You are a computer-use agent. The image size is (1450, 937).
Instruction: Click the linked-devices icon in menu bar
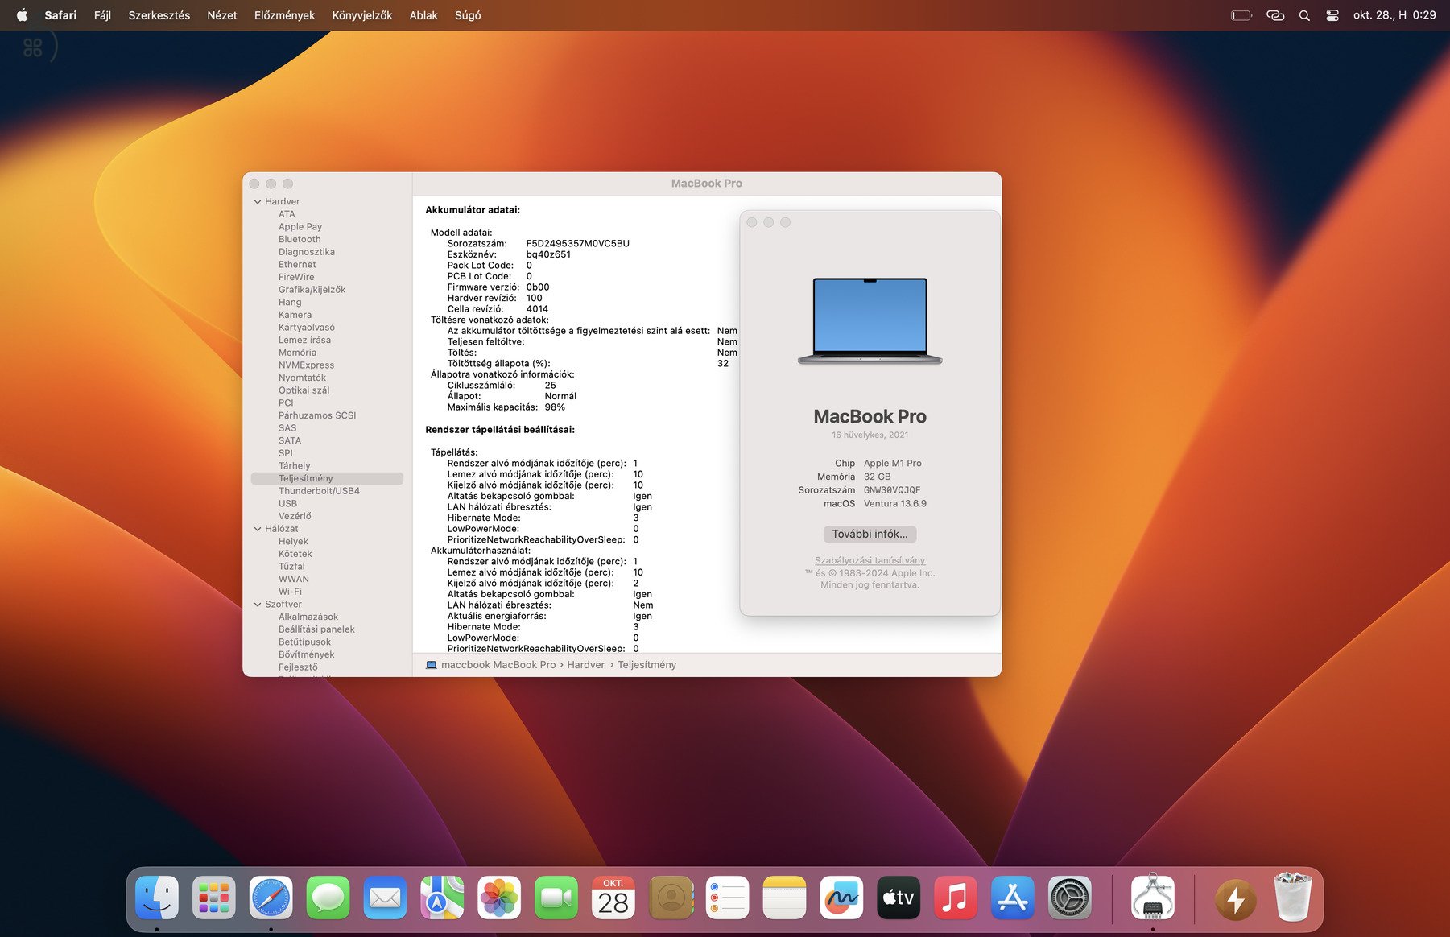coord(1275,15)
